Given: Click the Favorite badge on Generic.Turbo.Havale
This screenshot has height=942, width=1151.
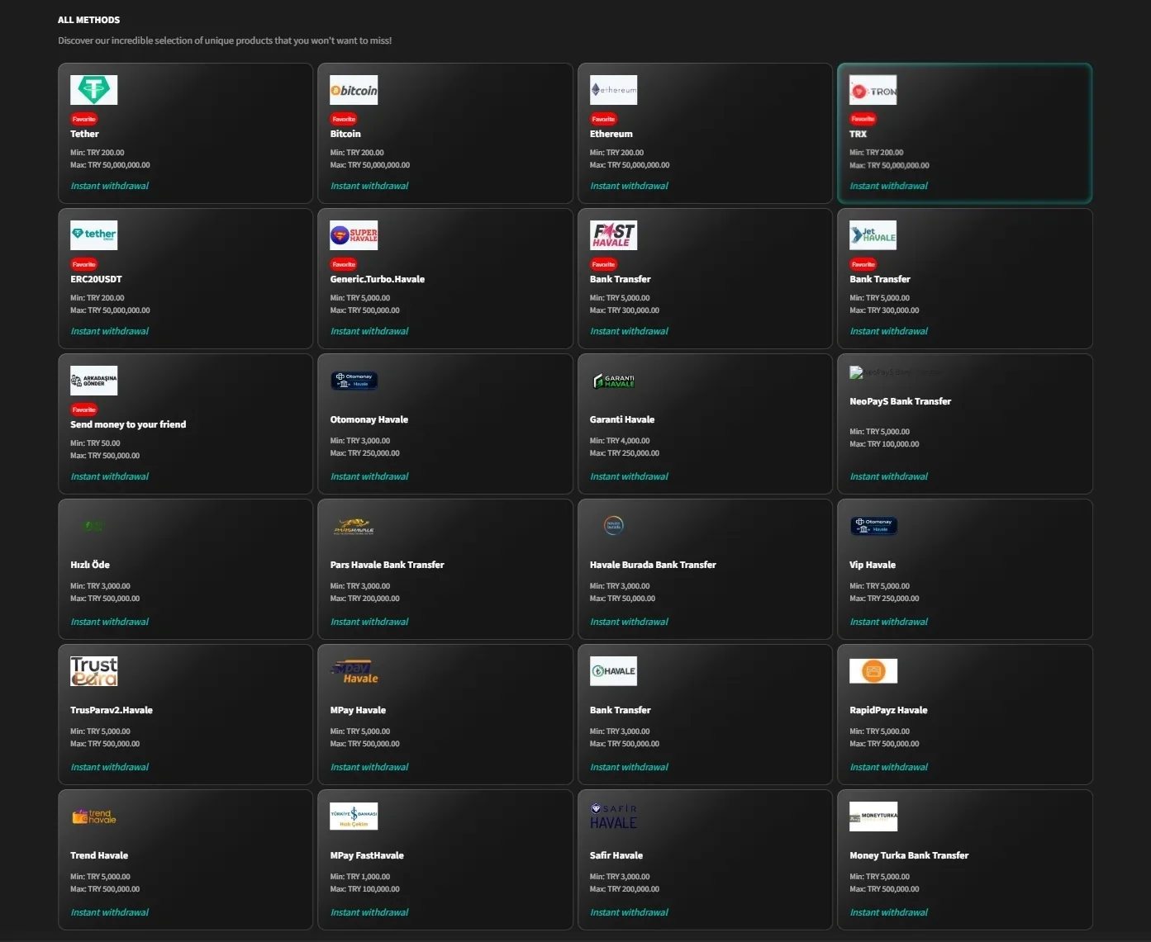Looking at the screenshot, I should pyautogui.click(x=344, y=264).
